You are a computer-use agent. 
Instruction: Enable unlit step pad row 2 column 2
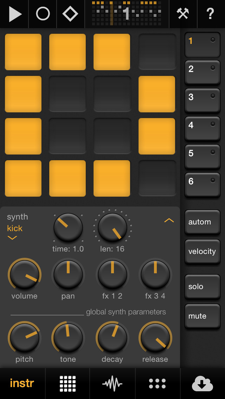coord(67,94)
